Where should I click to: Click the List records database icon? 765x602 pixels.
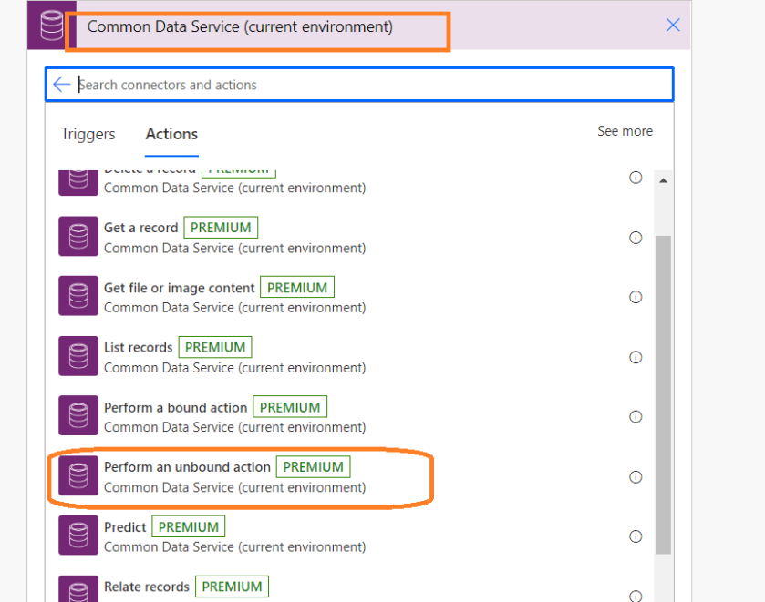pyautogui.click(x=78, y=357)
